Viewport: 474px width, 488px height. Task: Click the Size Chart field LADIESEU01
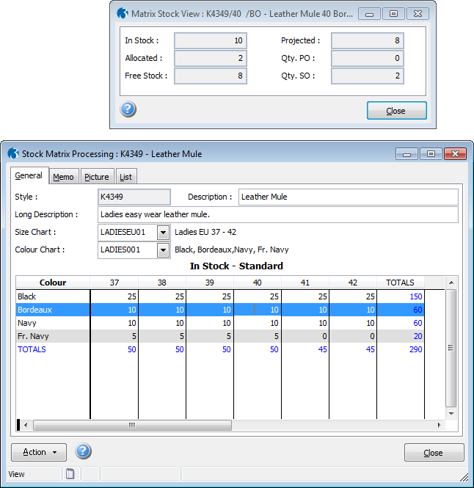coord(128,232)
